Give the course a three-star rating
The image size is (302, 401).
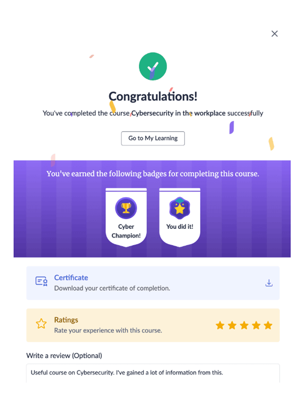(244, 325)
